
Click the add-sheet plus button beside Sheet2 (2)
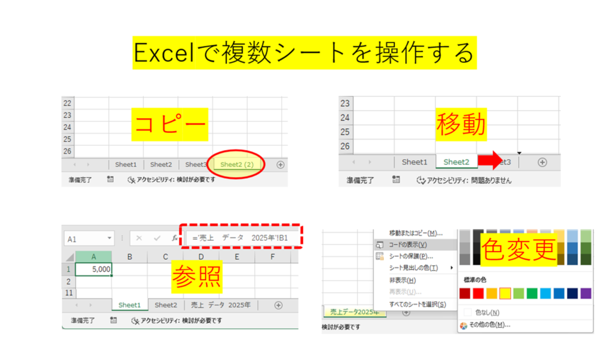click(280, 165)
